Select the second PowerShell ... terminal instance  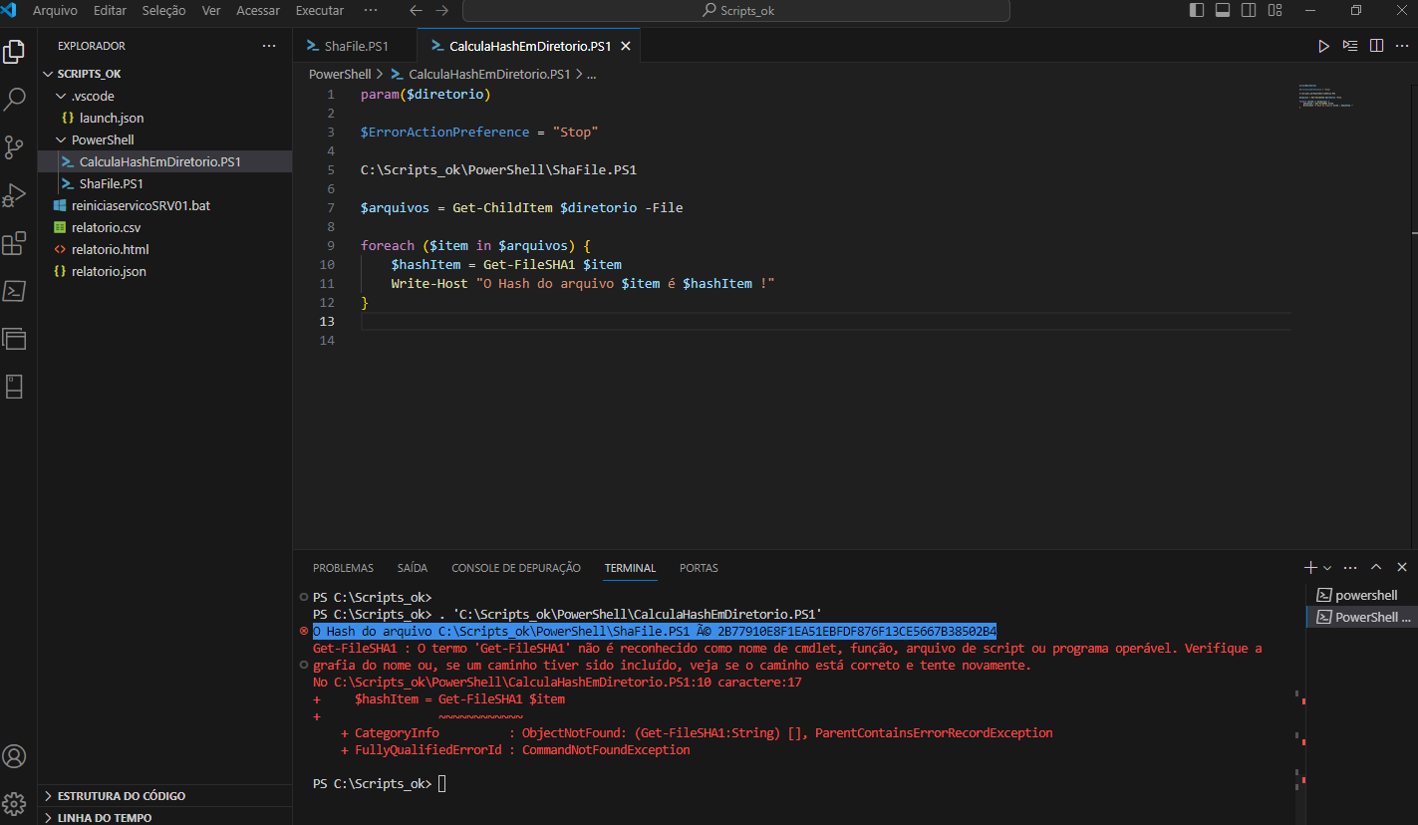point(1360,617)
